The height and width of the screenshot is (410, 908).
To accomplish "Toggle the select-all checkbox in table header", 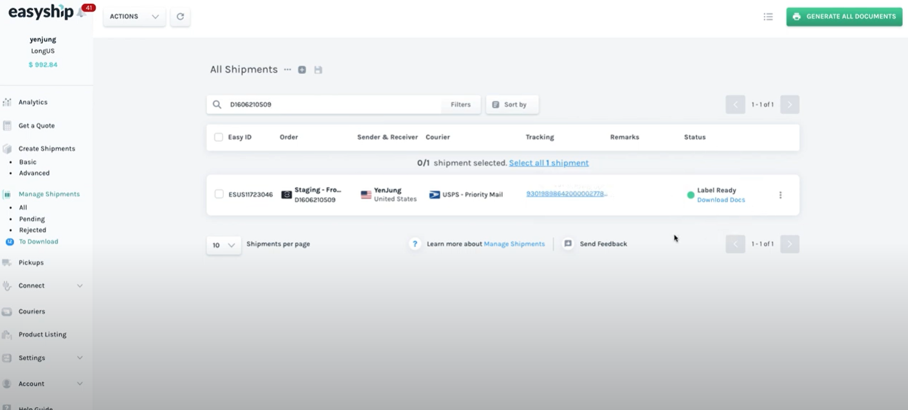I will tap(219, 138).
